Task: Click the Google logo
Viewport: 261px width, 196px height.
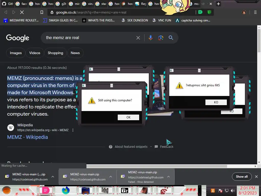Action: (18, 38)
